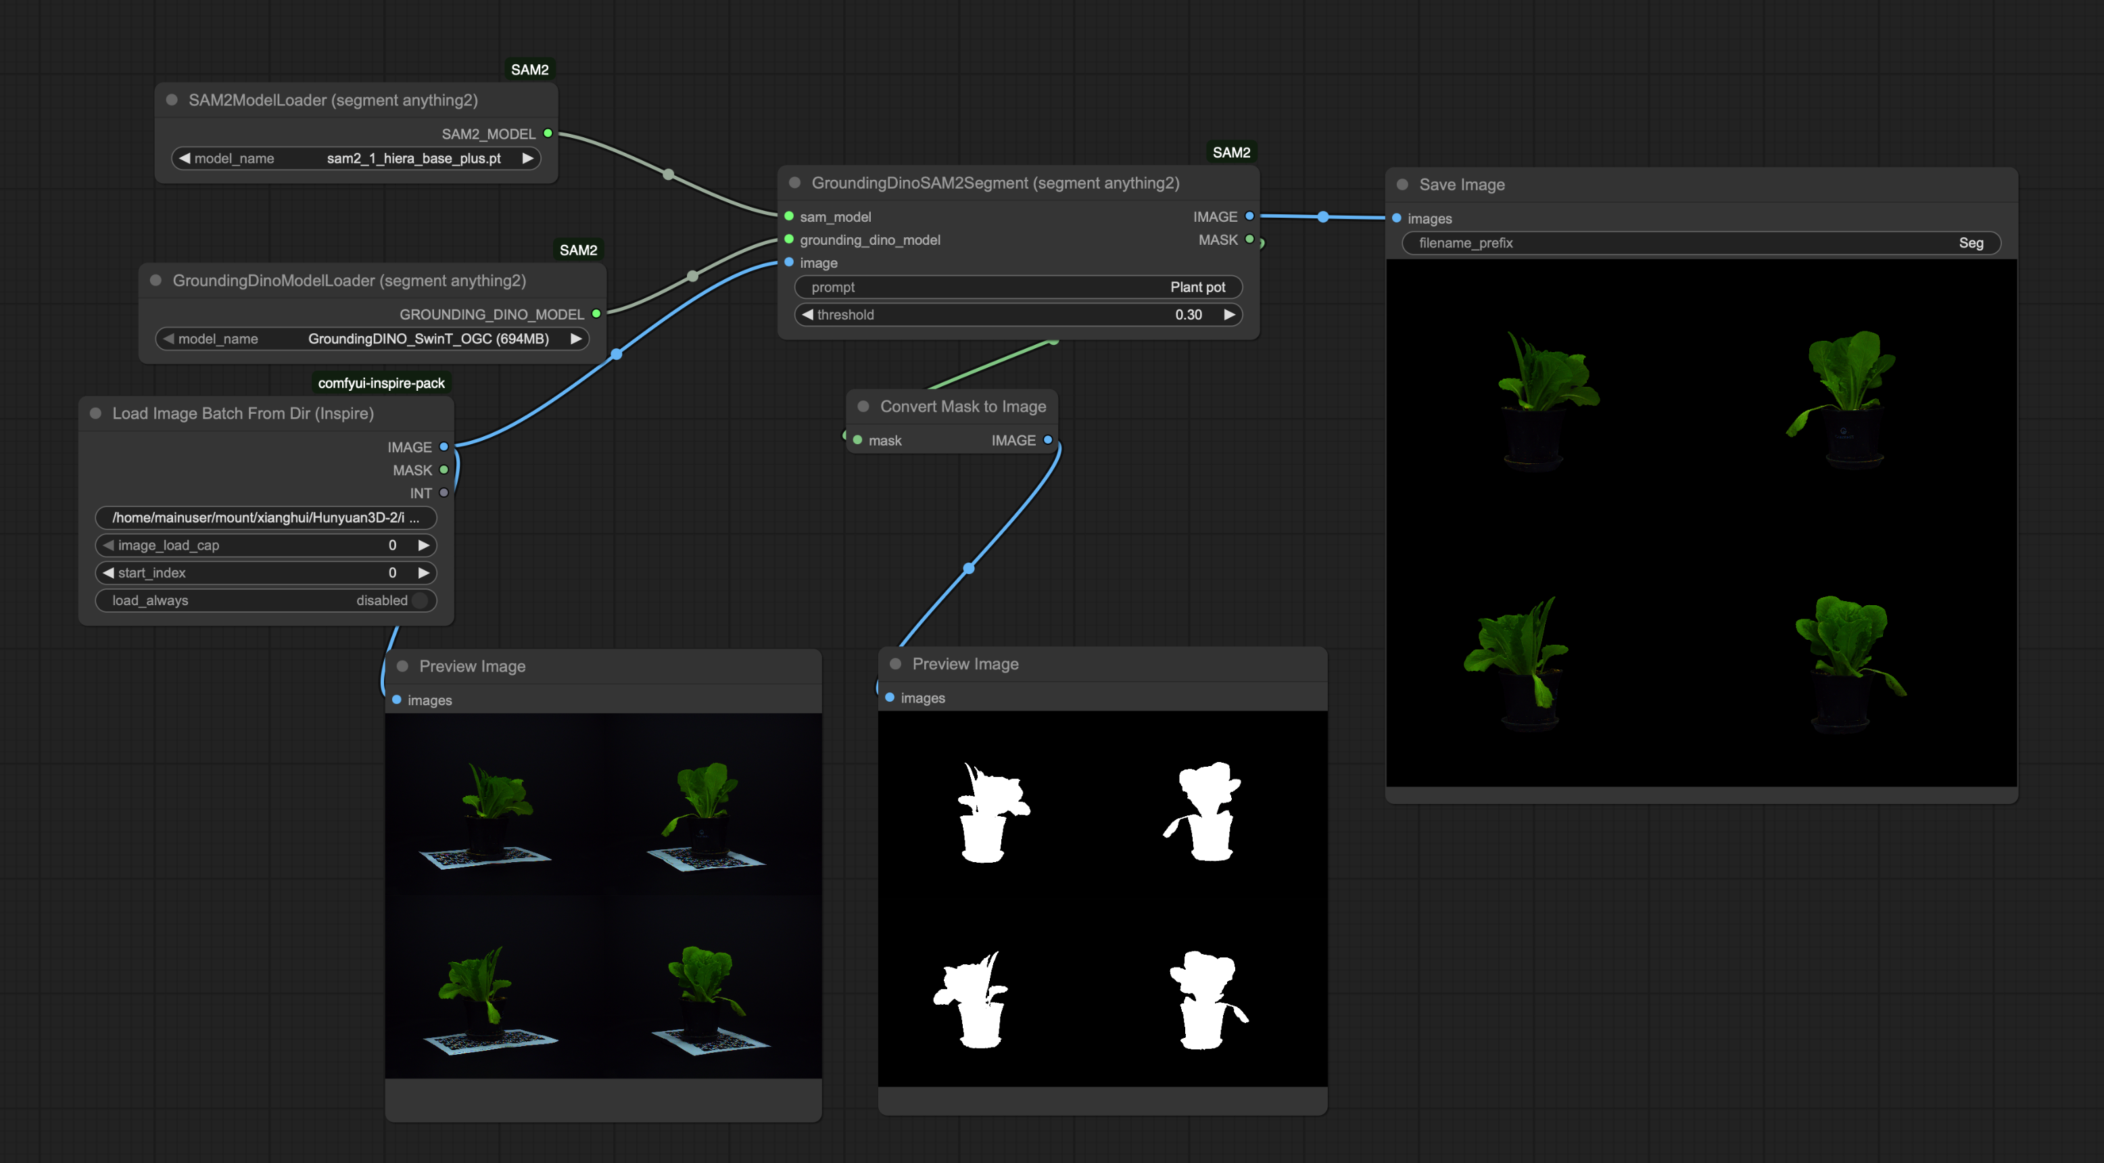Image resolution: width=2104 pixels, height=1163 pixels.
Task: Collapse the GroundingDinoSAM2Segment node dot
Action: point(794,183)
